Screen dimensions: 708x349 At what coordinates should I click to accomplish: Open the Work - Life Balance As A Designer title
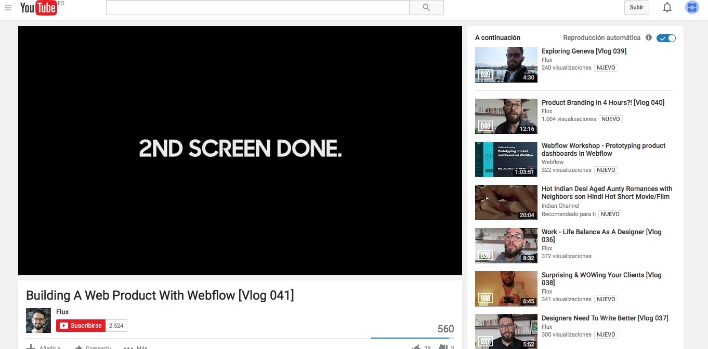point(601,236)
